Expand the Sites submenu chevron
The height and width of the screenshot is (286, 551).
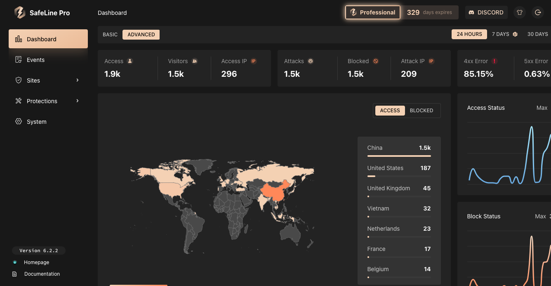point(78,80)
